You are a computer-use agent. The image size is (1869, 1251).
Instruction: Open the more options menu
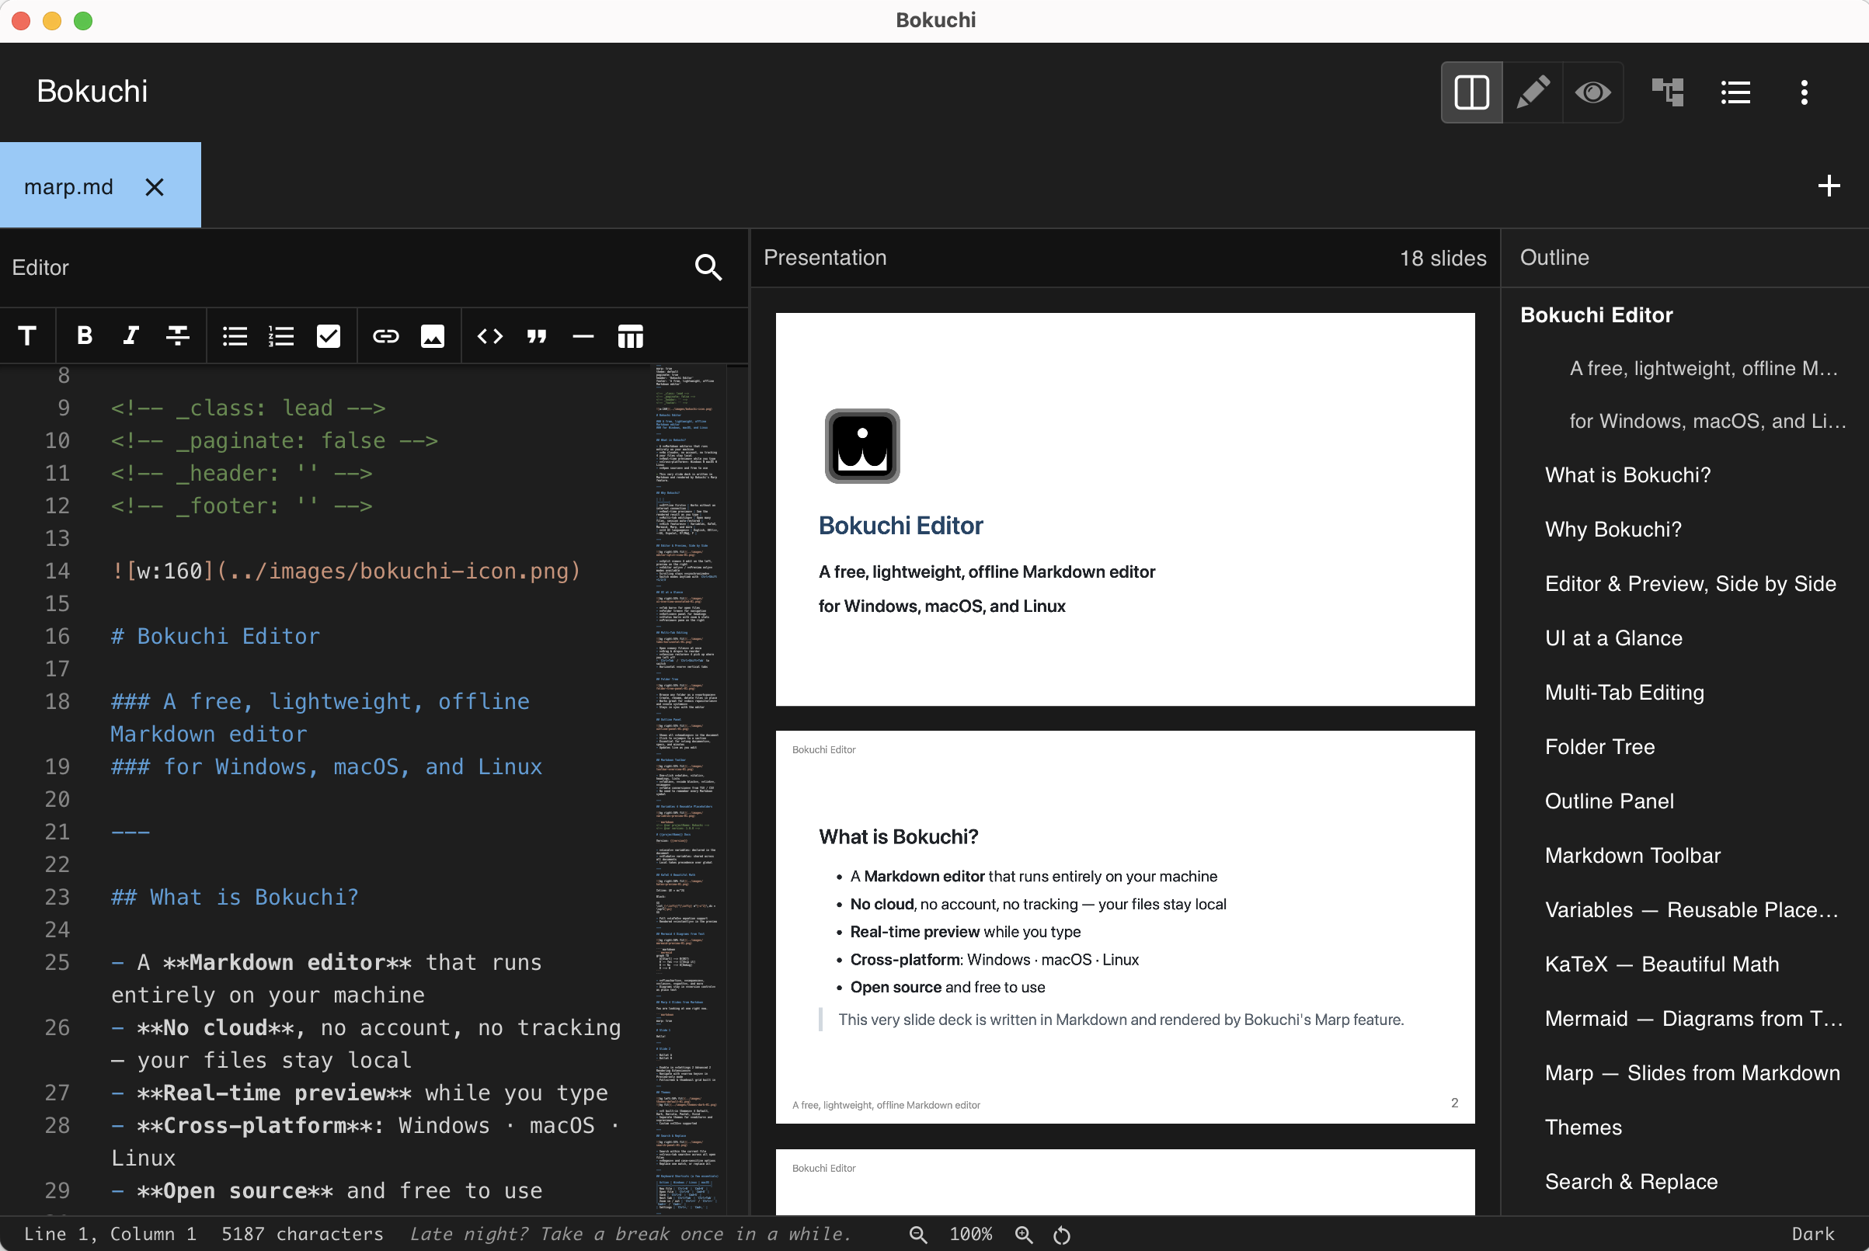click(1805, 92)
